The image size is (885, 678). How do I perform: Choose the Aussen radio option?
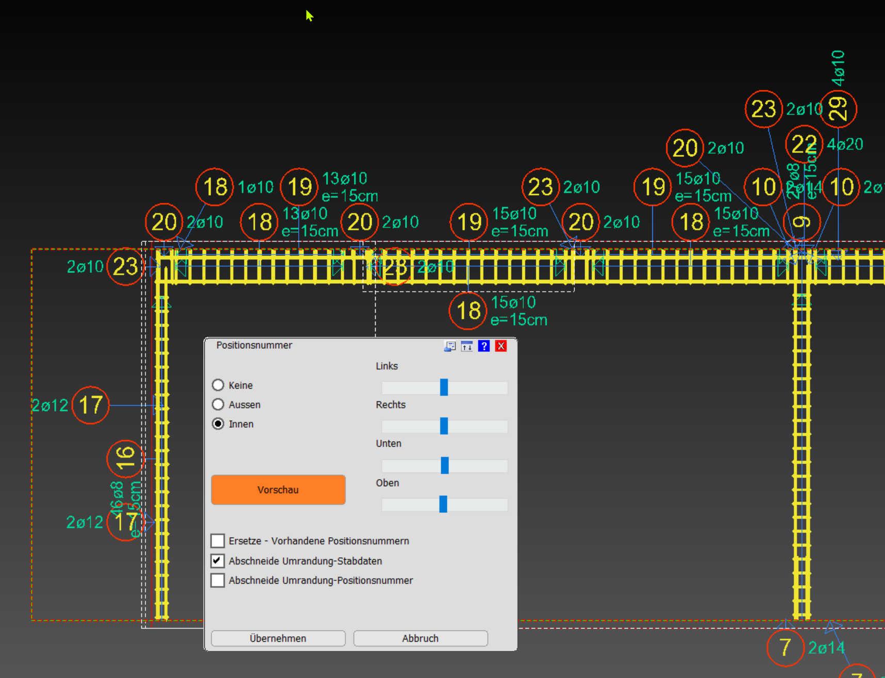pyautogui.click(x=218, y=405)
